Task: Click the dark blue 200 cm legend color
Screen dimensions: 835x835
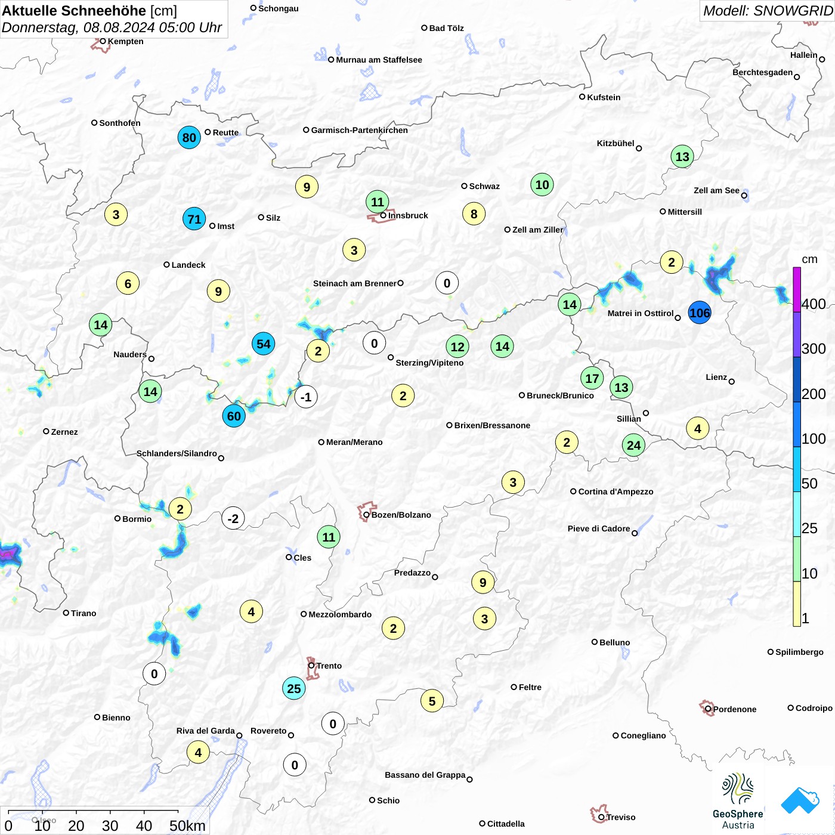Action: click(x=797, y=379)
